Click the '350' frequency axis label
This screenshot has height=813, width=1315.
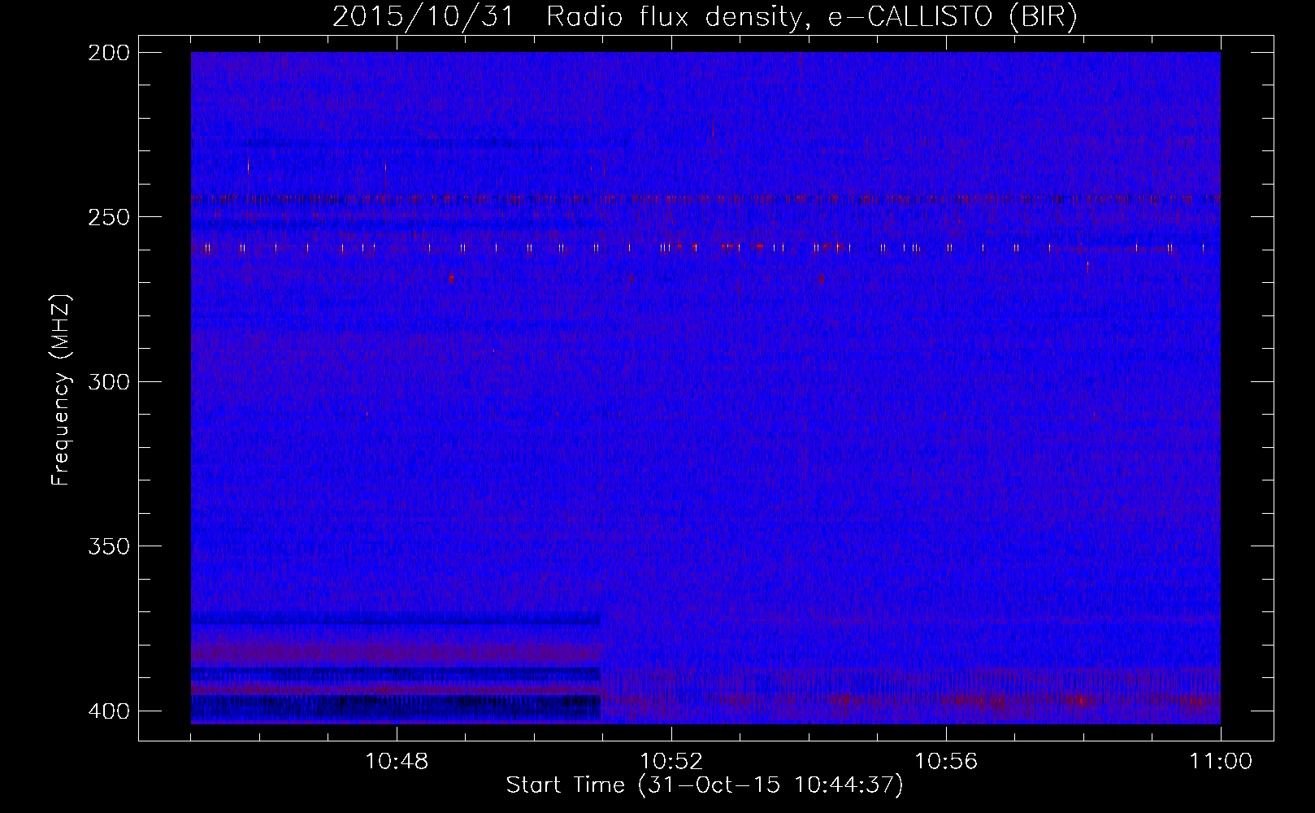109,546
